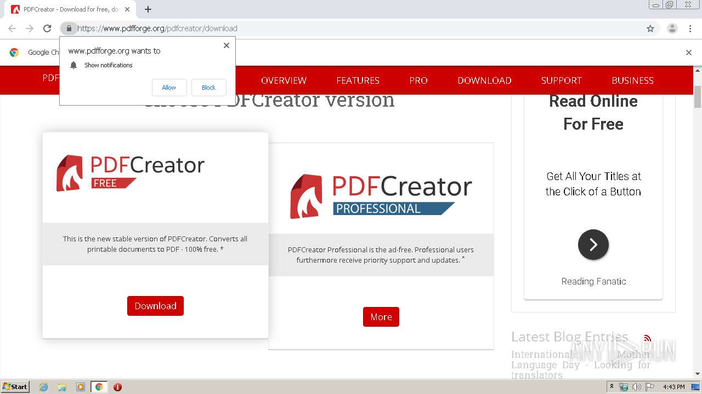The height and width of the screenshot is (394, 702).
Task: Allow notifications from pdfforge.org
Action: point(169,88)
